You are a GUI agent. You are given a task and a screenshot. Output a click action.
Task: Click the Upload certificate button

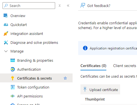click(100, 90)
